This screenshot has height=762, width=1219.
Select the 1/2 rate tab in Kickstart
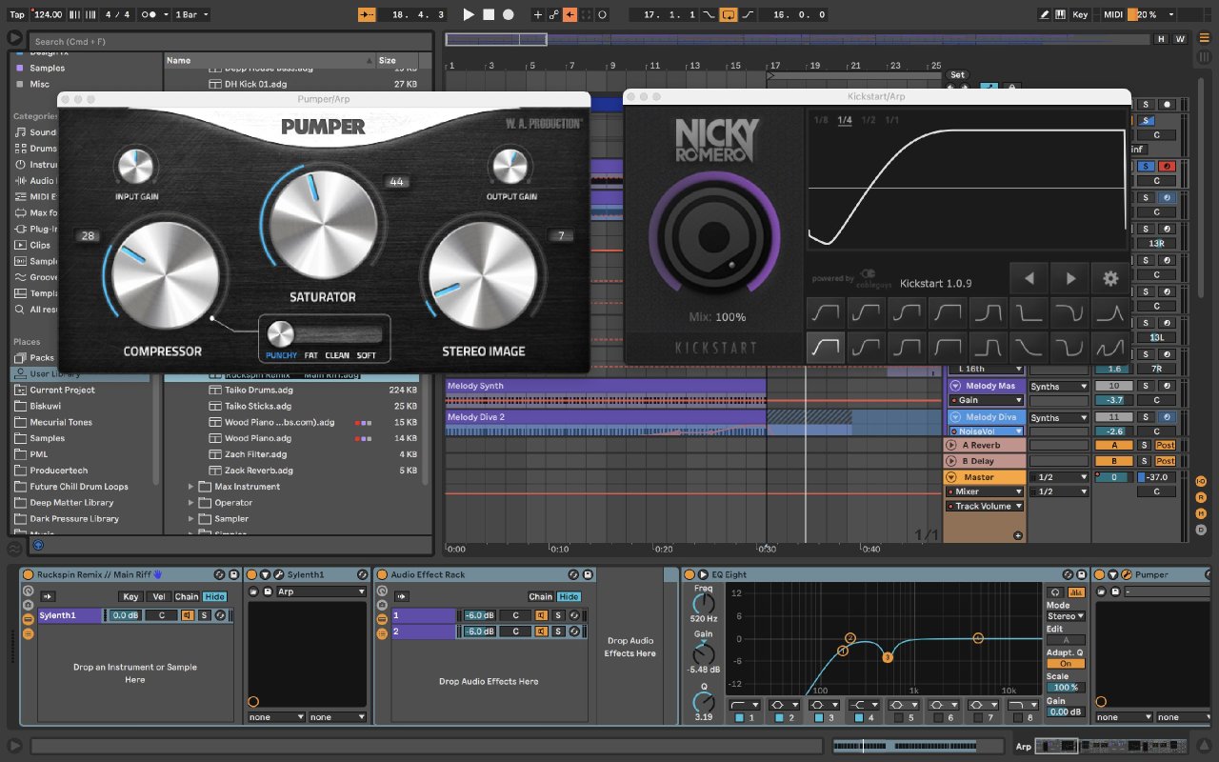coord(869,120)
